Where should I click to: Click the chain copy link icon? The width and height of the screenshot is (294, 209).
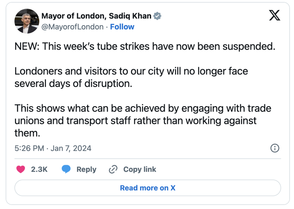coord(113,169)
